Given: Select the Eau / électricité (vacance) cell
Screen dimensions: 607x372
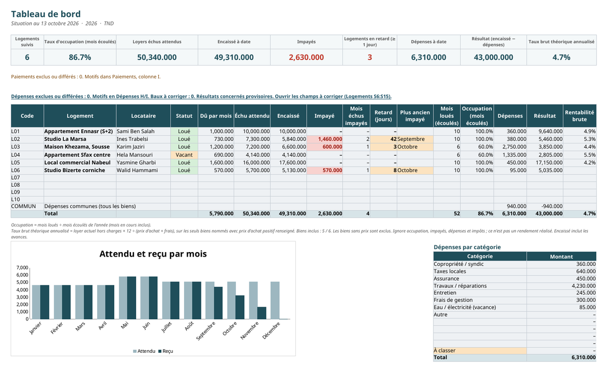Looking at the screenshot, I should (480, 307).
